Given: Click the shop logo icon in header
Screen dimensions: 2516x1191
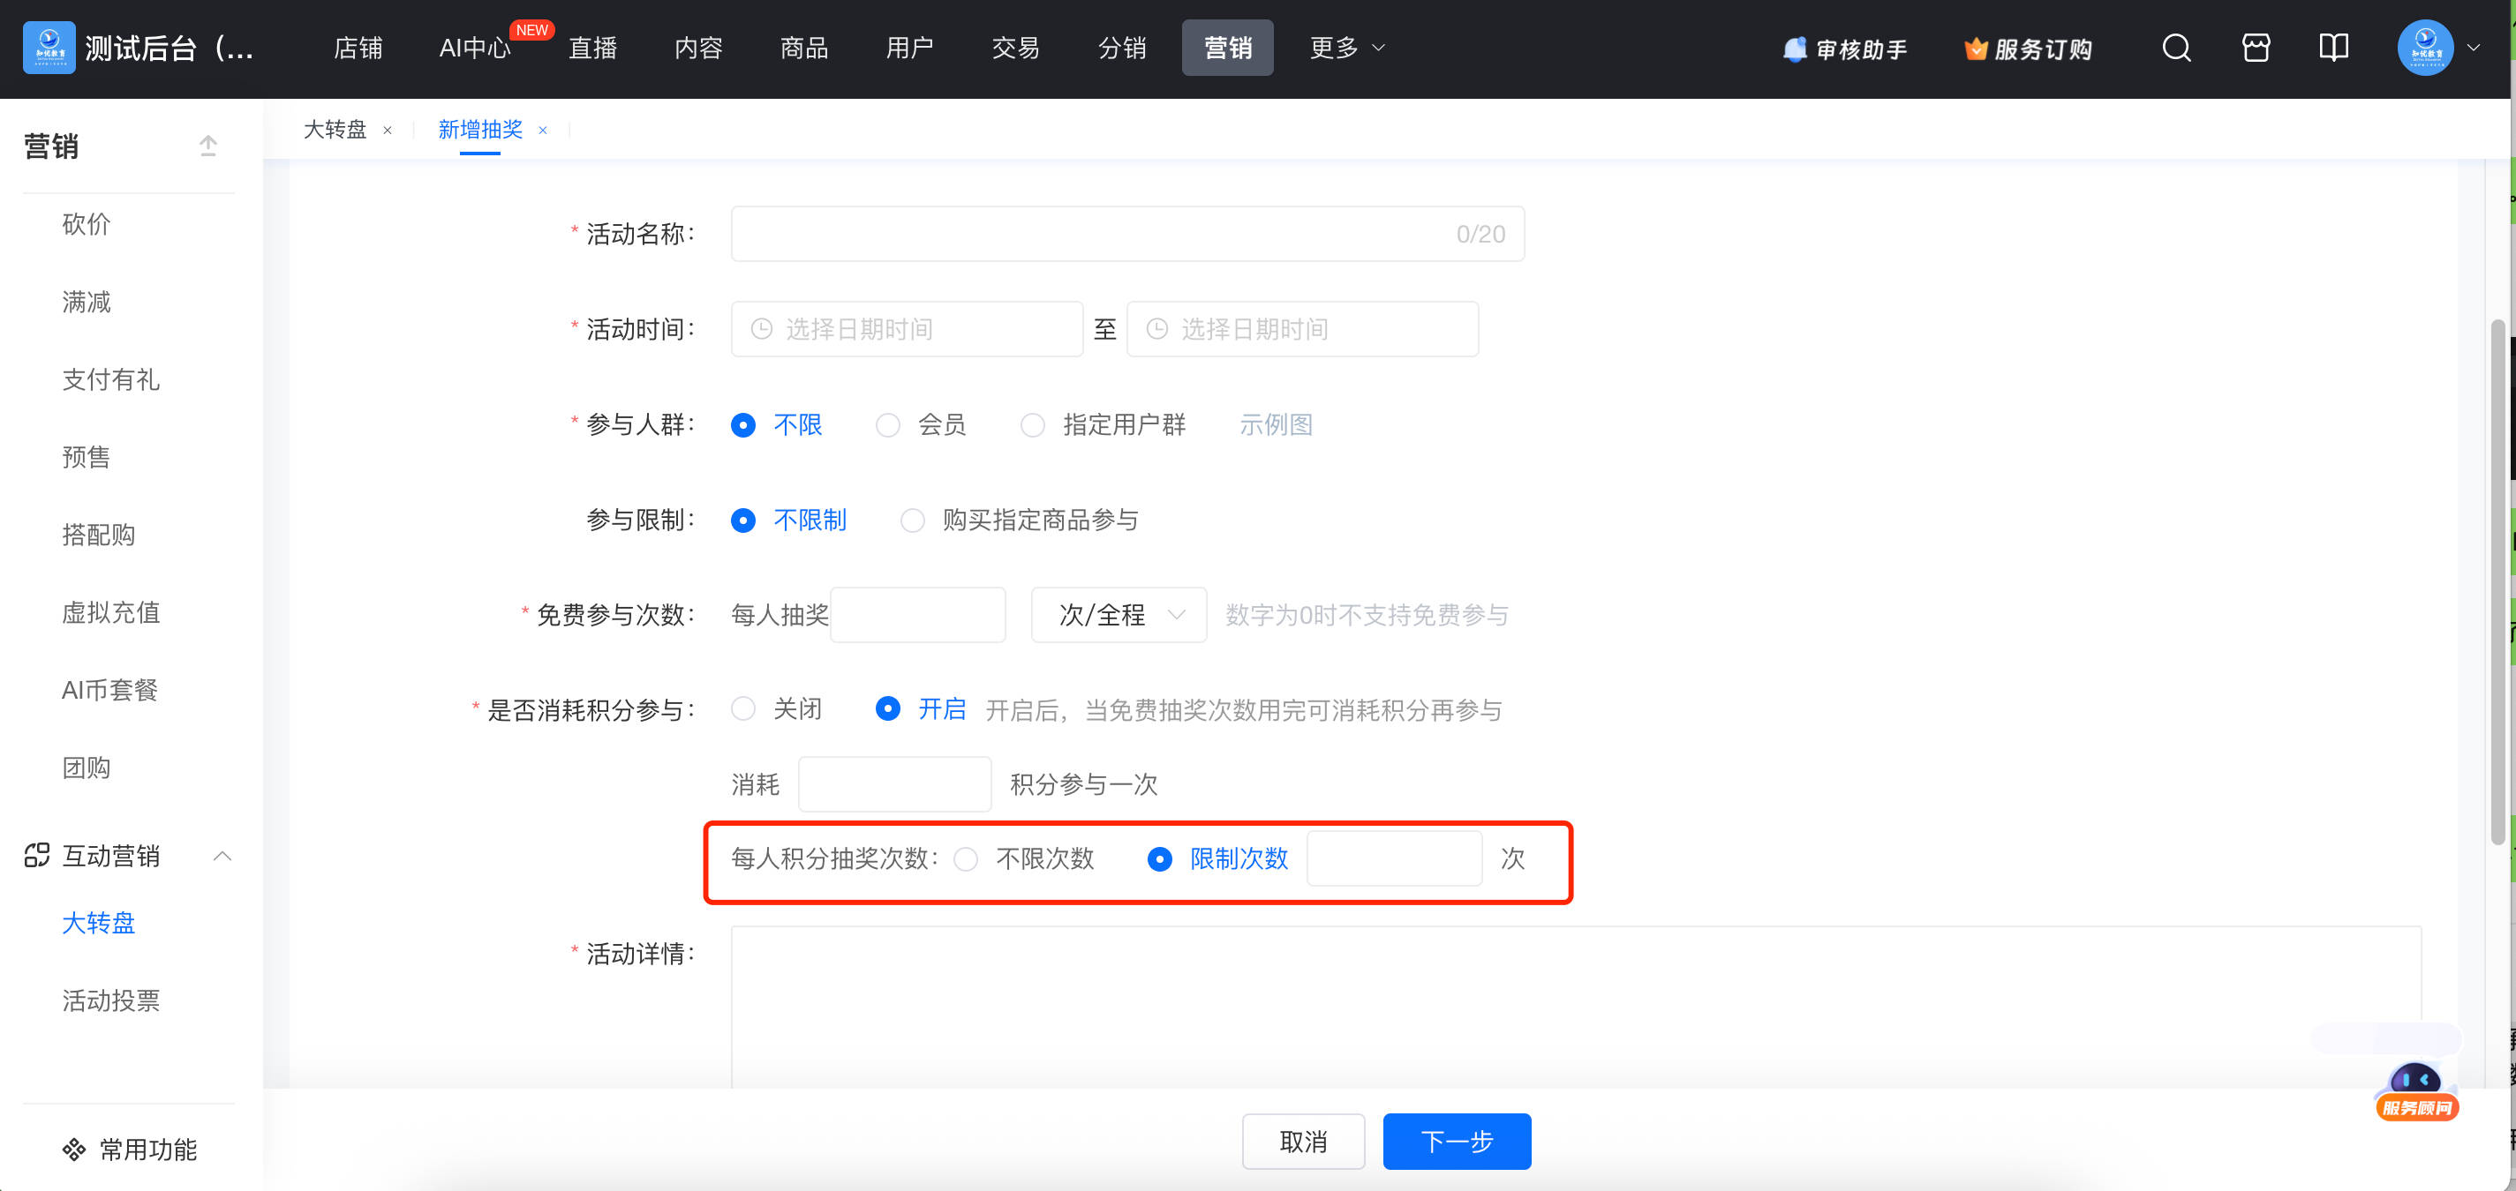Looking at the screenshot, I should point(49,47).
